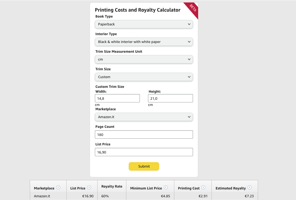Open the Book Type dropdown

(x=144, y=24)
